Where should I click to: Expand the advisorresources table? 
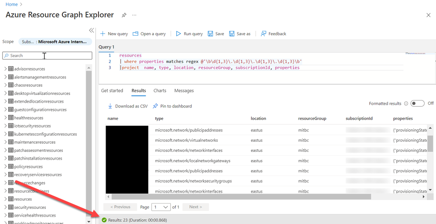pyautogui.click(x=5, y=69)
